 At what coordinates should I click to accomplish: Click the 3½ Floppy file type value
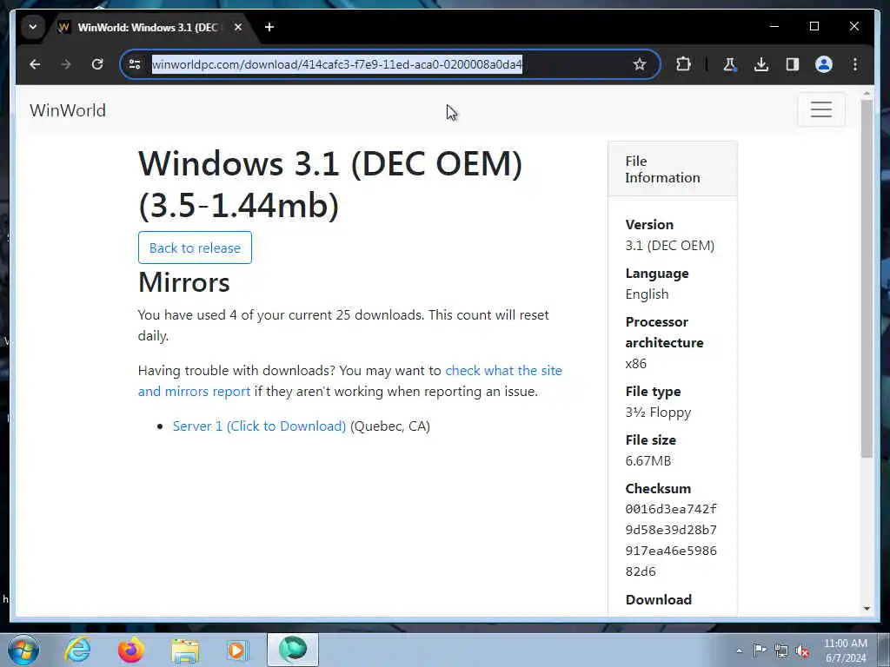(x=659, y=413)
